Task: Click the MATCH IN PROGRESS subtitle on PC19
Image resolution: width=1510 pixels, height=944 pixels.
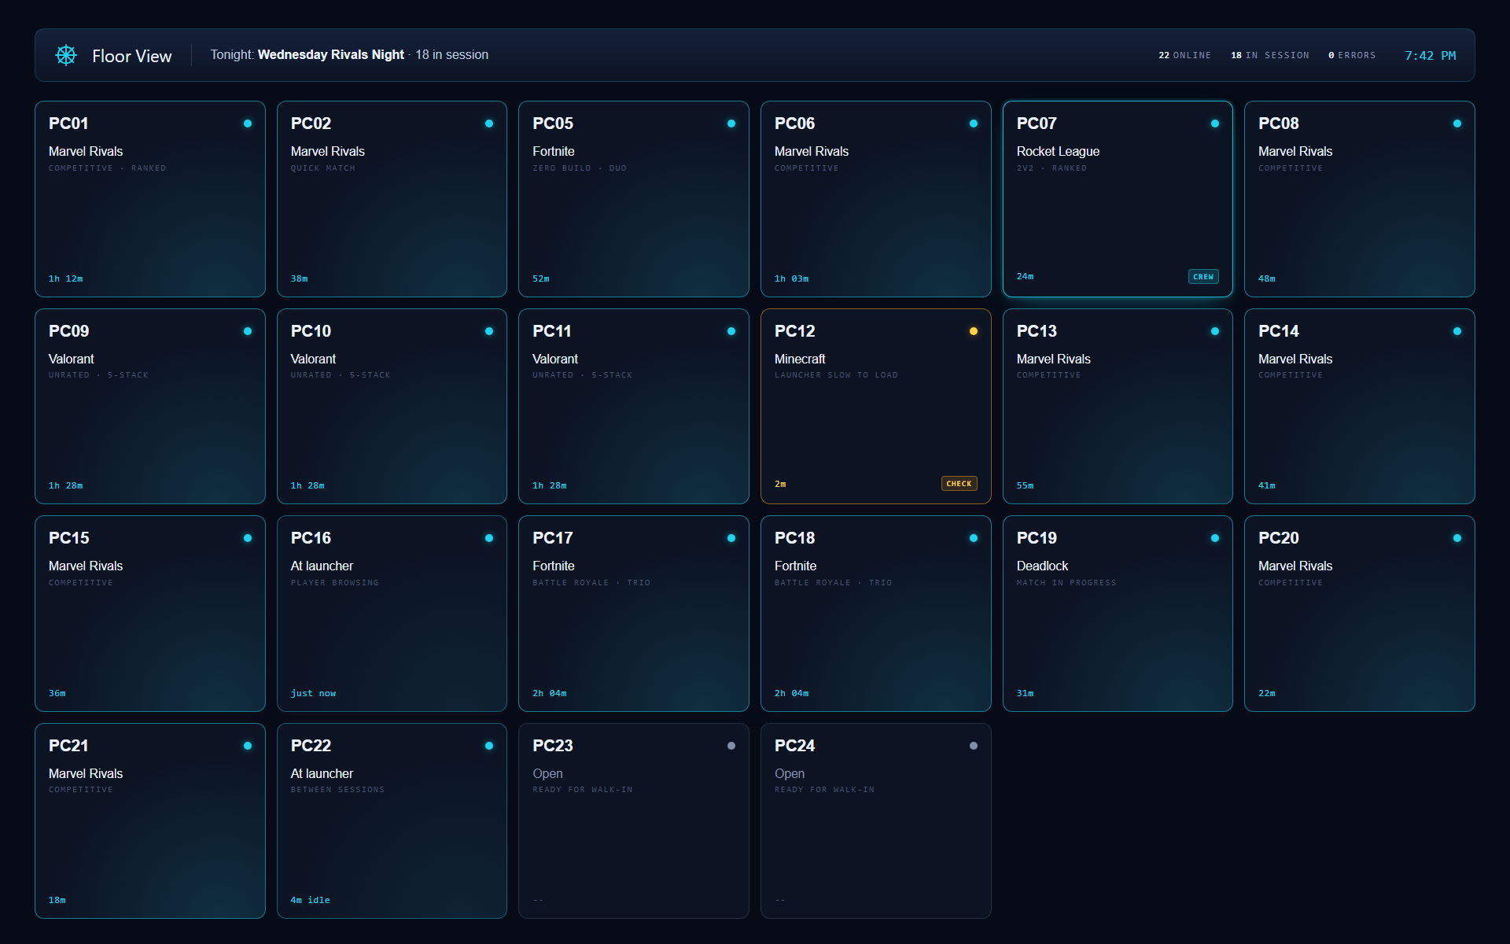Action: [1066, 583]
